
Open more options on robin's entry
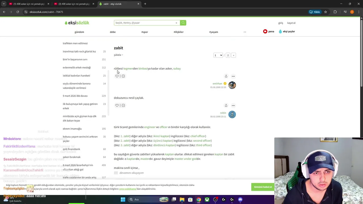pyautogui.click(x=233, y=105)
